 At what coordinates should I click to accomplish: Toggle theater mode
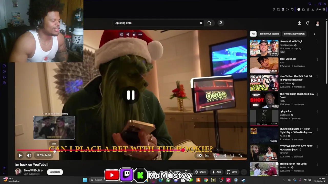click(x=224, y=155)
